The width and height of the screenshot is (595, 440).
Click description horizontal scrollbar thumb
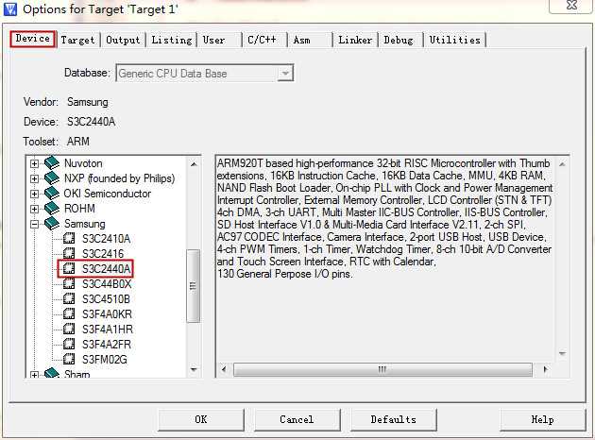(382, 369)
